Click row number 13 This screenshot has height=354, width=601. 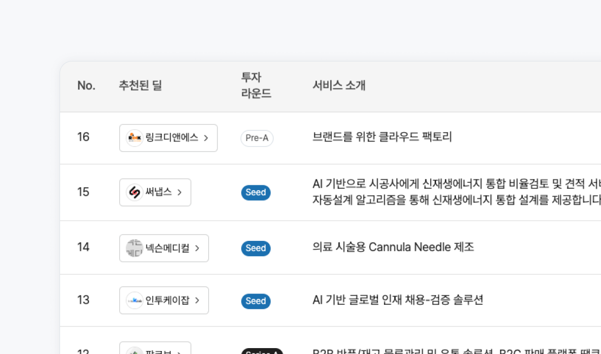click(83, 299)
